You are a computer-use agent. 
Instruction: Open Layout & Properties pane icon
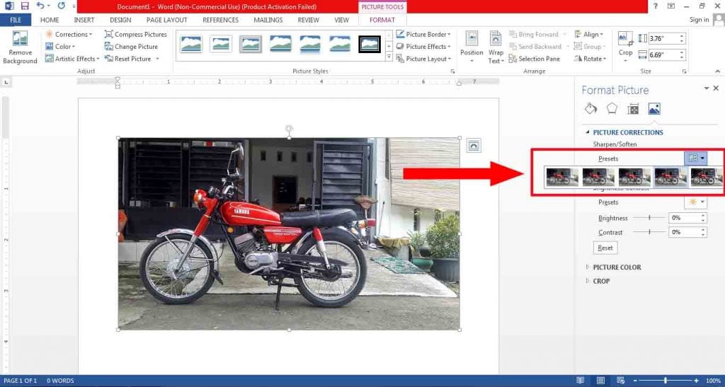point(633,109)
